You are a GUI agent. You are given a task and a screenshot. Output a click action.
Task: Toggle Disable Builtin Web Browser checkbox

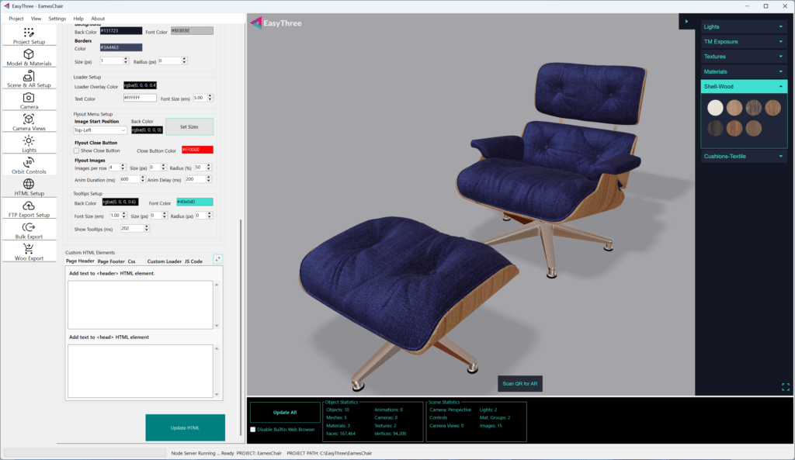pyautogui.click(x=253, y=429)
